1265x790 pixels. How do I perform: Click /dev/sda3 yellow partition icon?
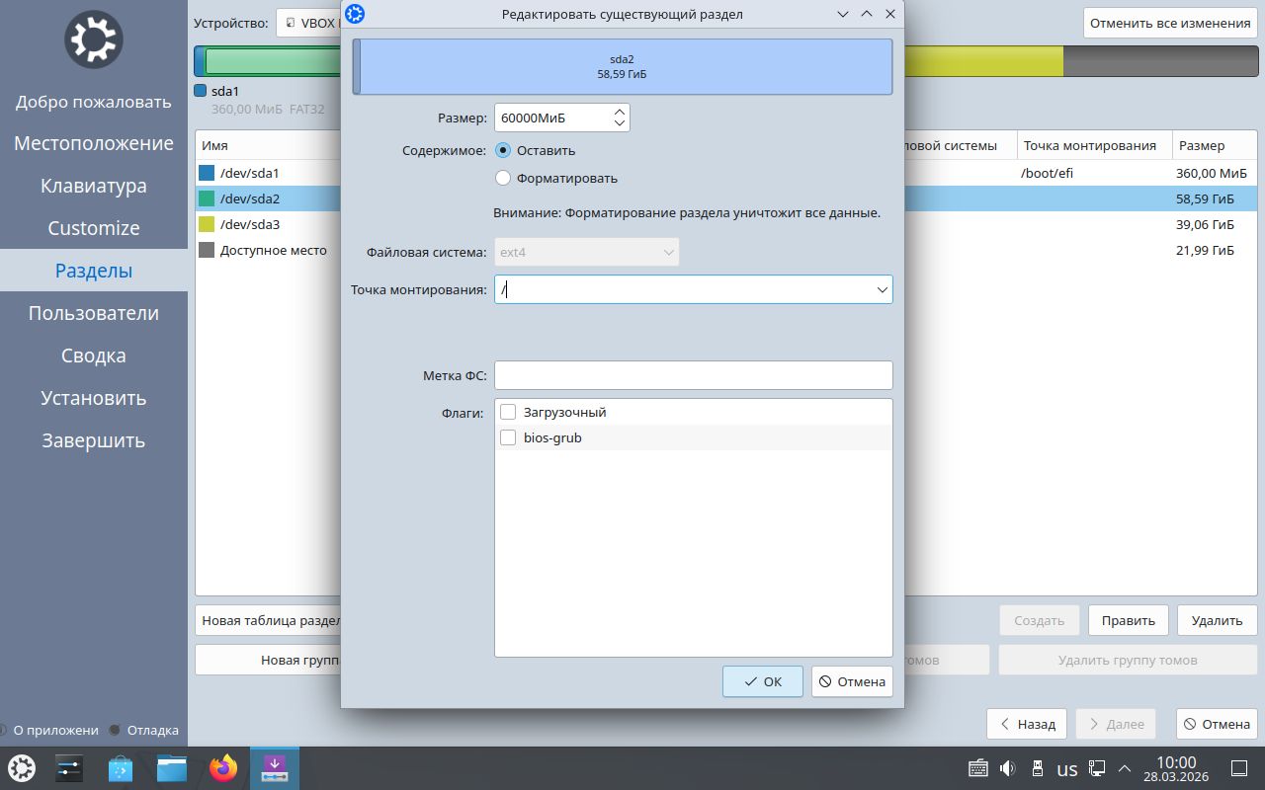(x=207, y=224)
